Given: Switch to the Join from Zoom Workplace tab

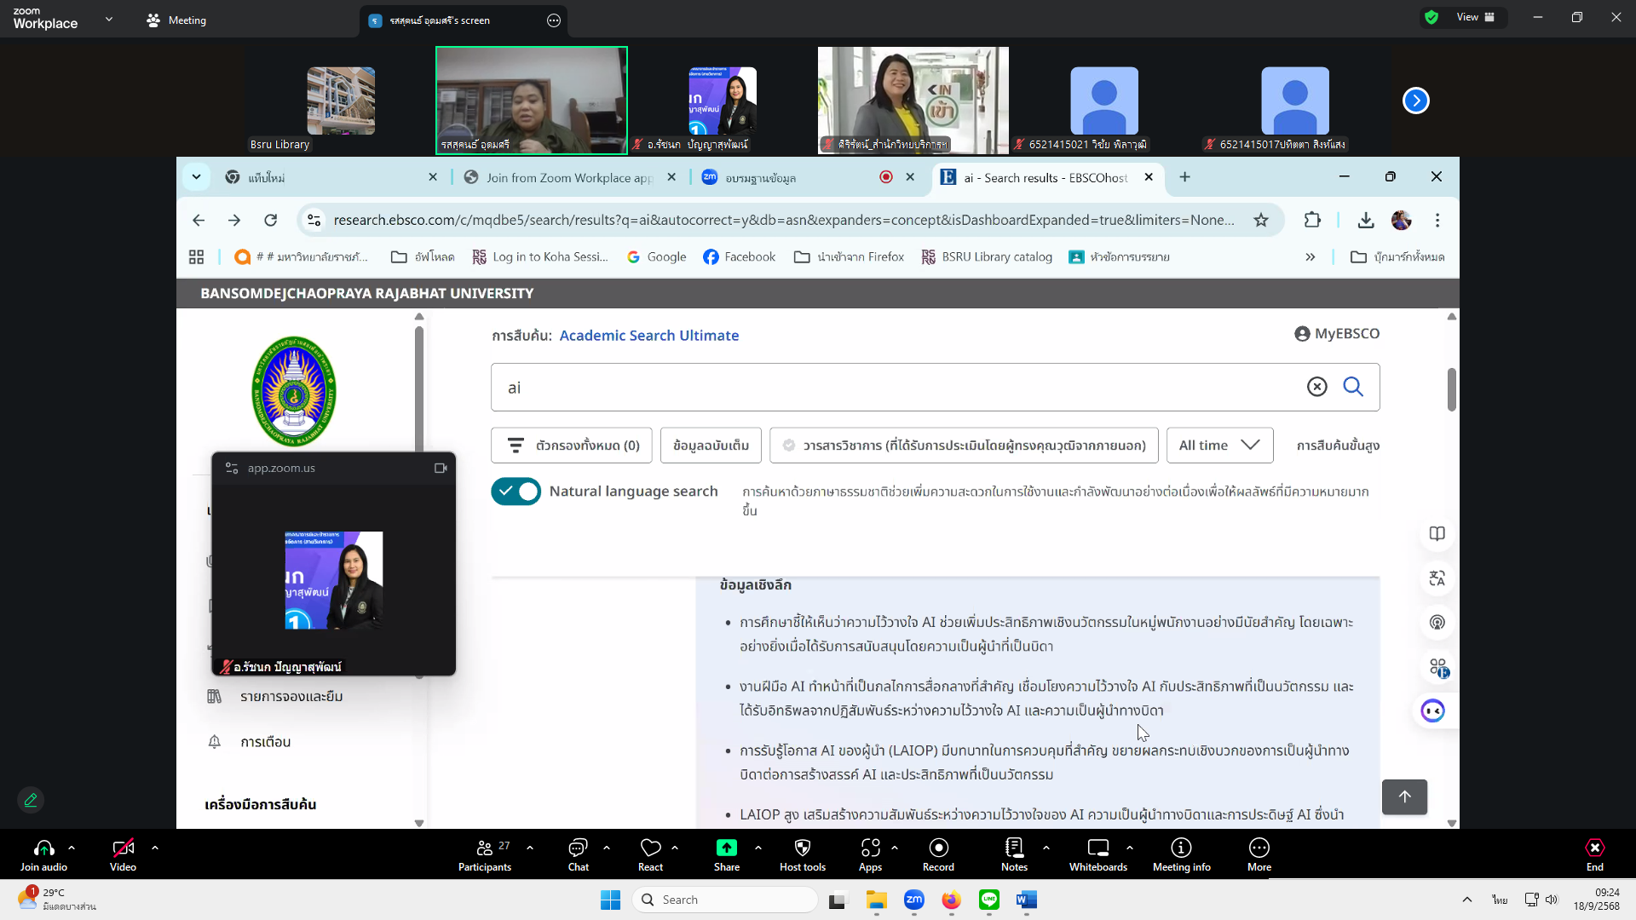Looking at the screenshot, I should point(569,177).
